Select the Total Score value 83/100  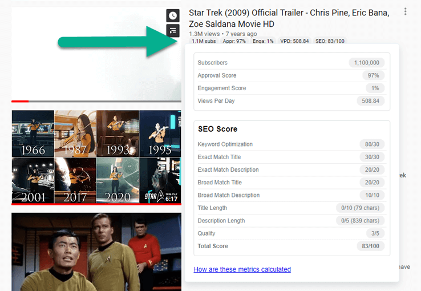point(370,246)
